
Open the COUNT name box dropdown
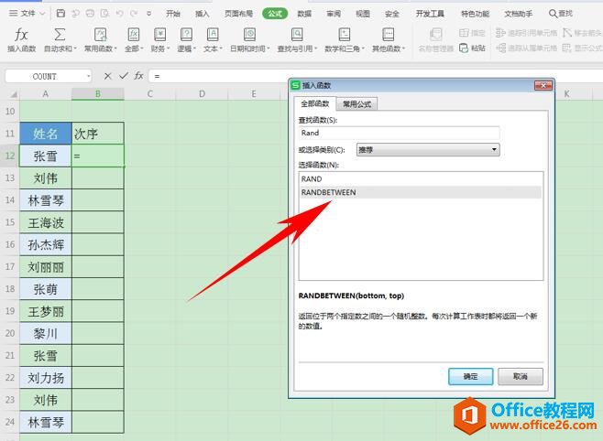click(x=87, y=77)
